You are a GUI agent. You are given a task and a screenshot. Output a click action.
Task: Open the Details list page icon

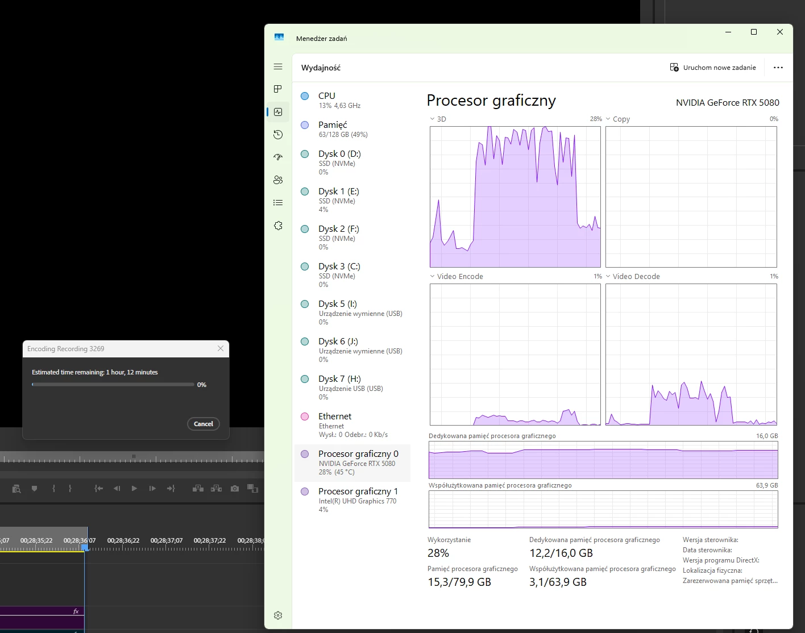click(x=278, y=203)
